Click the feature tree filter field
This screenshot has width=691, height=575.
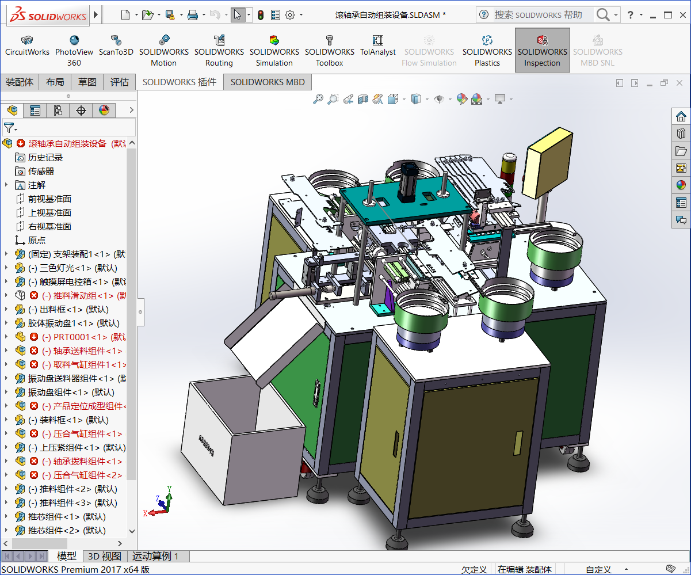69,127
